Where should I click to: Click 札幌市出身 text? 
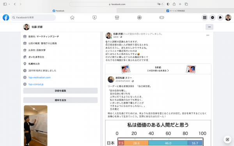pos(34,64)
